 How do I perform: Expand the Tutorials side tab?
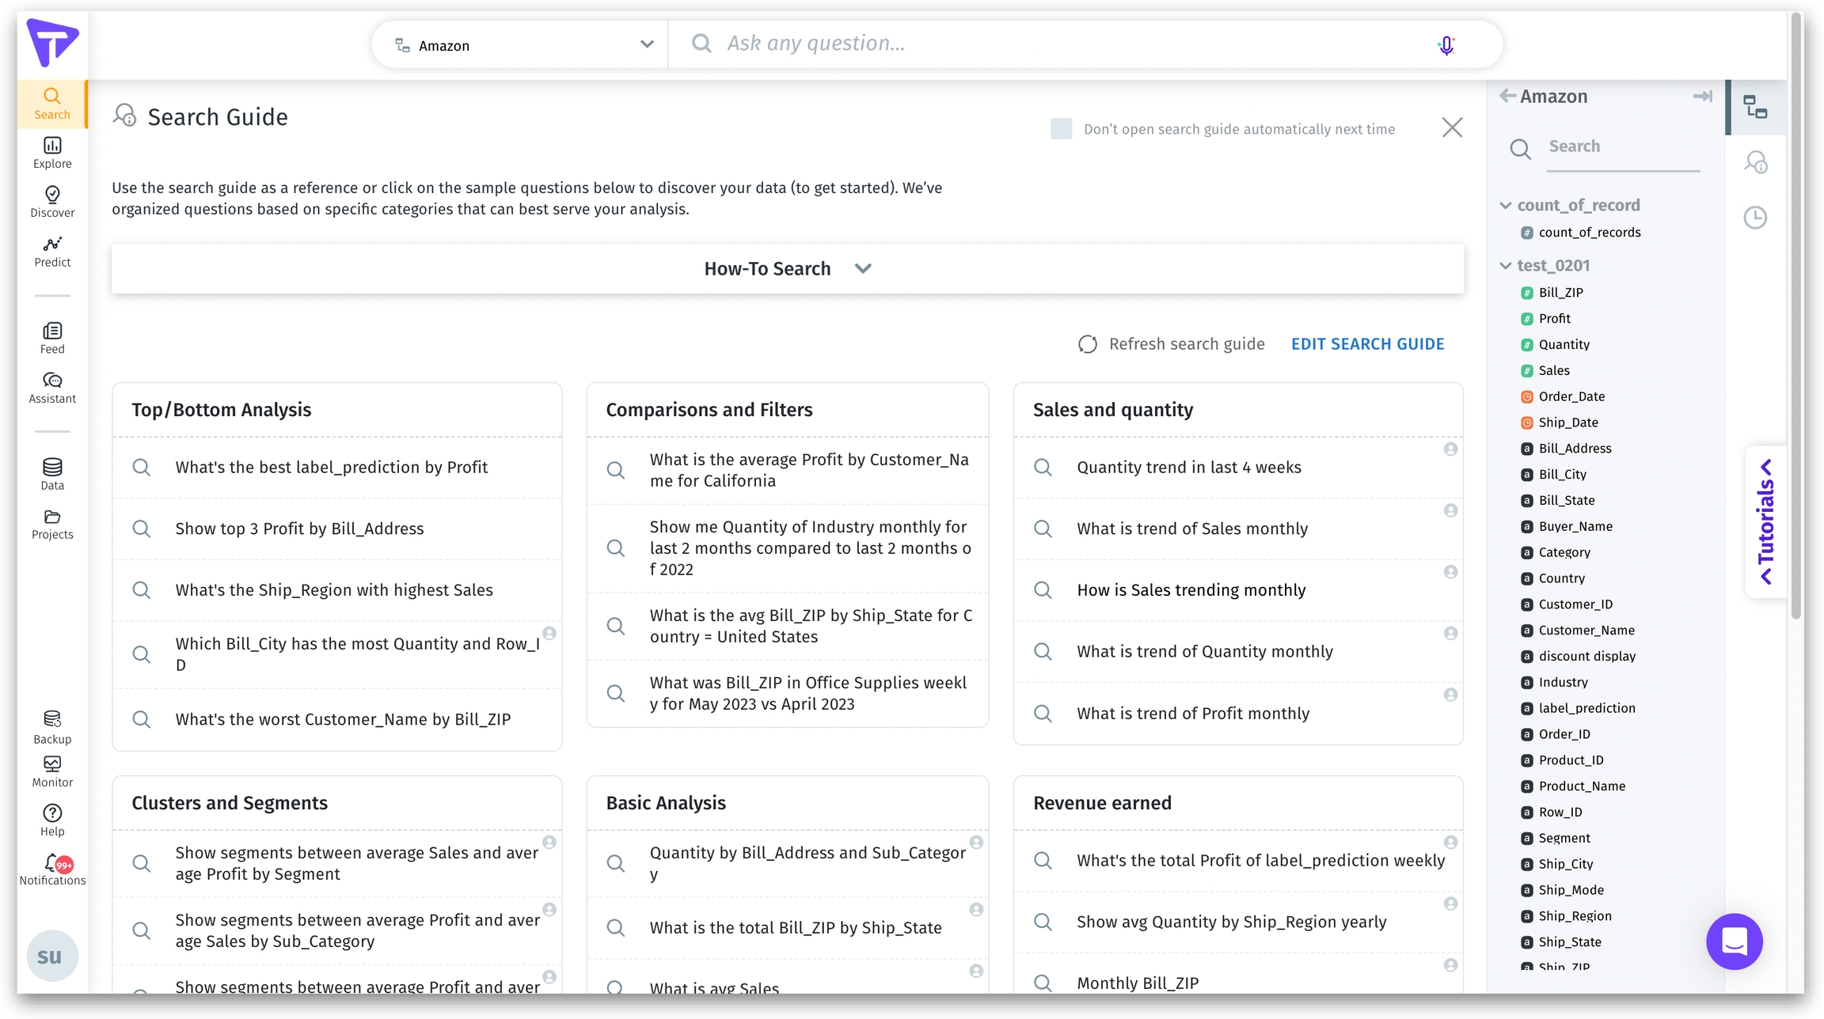click(1766, 522)
